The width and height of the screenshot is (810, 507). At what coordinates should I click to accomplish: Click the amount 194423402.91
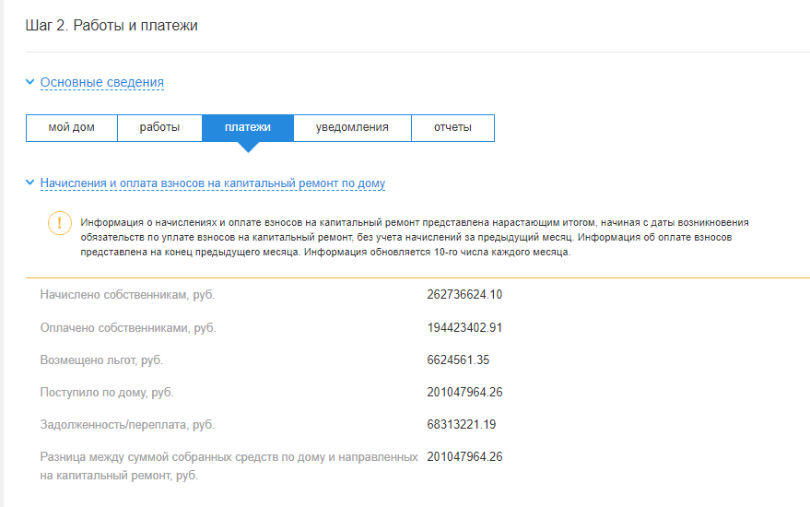(464, 327)
